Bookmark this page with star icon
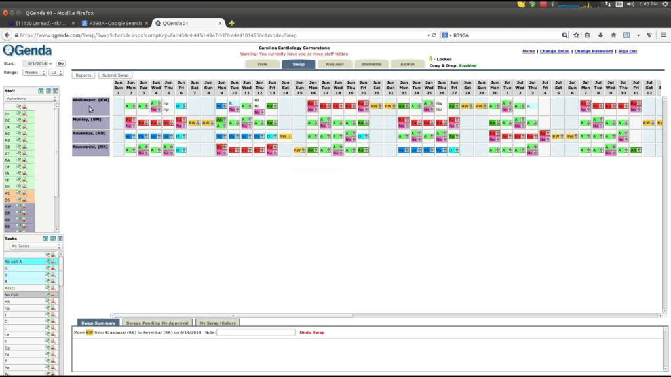This screenshot has height=377, width=671. [x=576, y=35]
